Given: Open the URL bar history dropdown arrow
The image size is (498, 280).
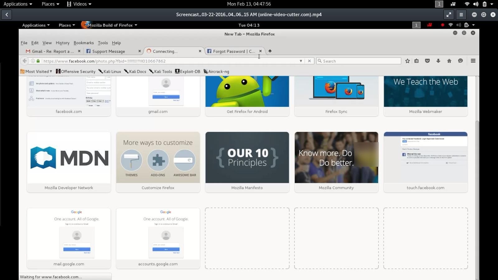Looking at the screenshot, I should tap(301, 61).
